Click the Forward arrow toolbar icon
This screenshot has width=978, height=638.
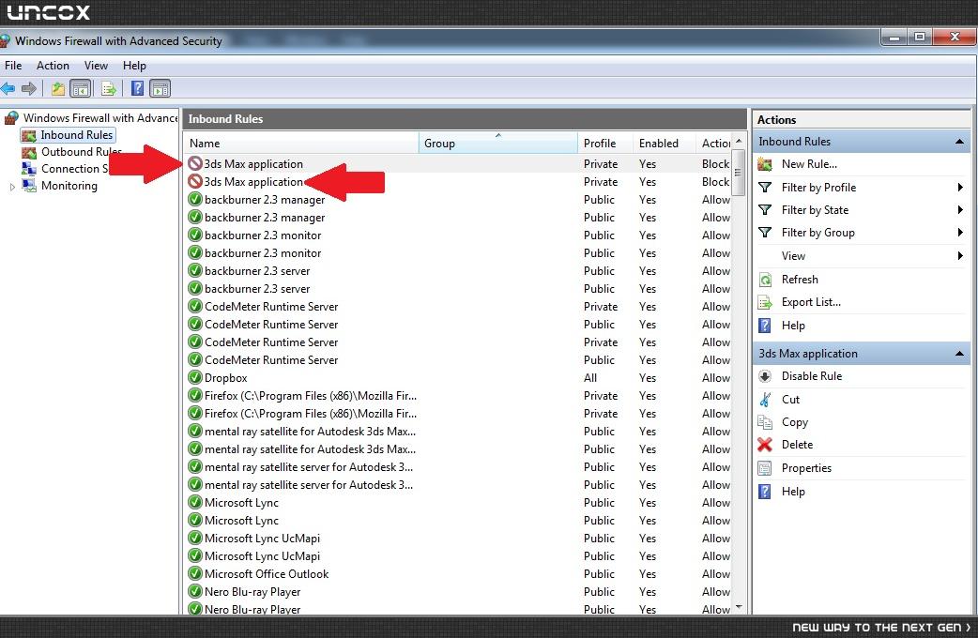[29, 88]
